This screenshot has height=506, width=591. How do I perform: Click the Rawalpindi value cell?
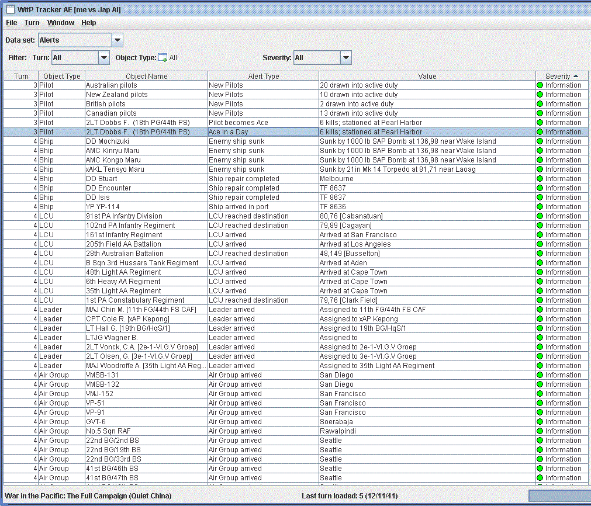[x=427, y=431]
